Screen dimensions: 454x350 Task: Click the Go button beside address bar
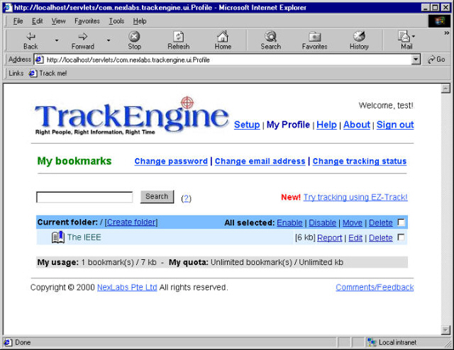437,60
